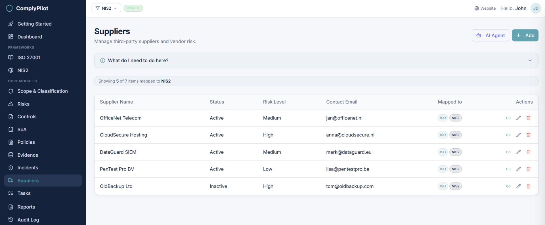Click the link icon for PenTest Pro BV
The image size is (545, 225).
tap(508, 169)
